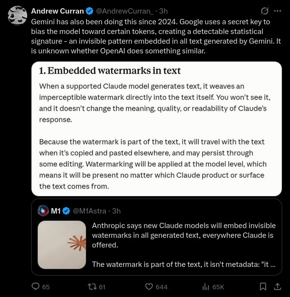Open the @M1Astra handle
Screen dimensions: 290x297
point(89,211)
